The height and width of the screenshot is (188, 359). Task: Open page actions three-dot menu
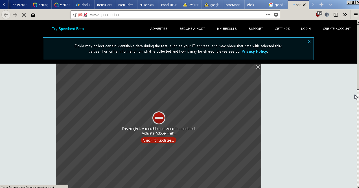click(x=268, y=15)
